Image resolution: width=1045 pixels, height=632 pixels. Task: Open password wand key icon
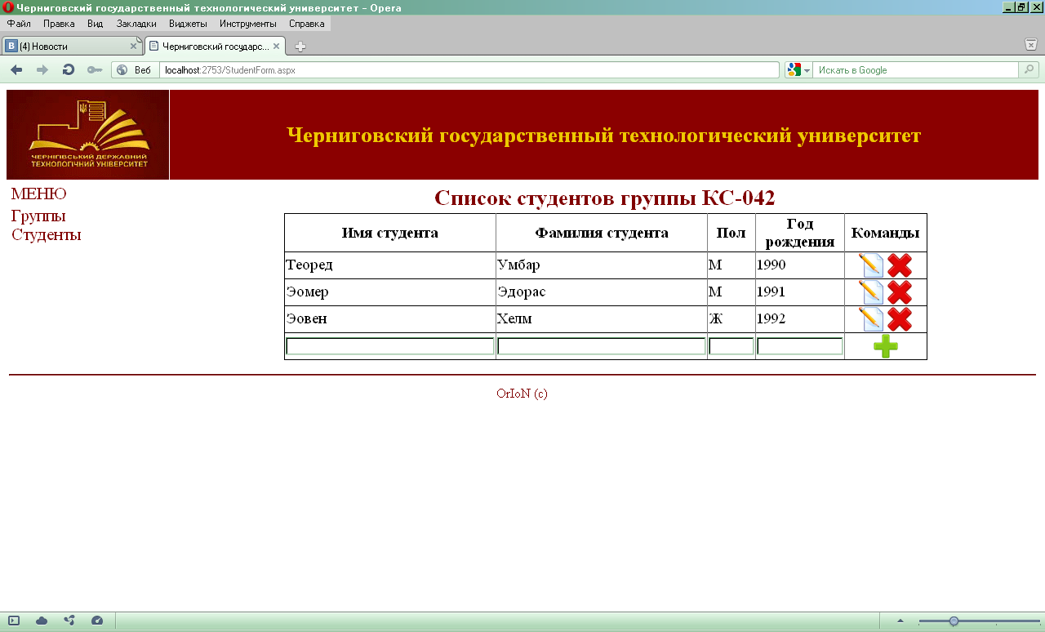(95, 70)
